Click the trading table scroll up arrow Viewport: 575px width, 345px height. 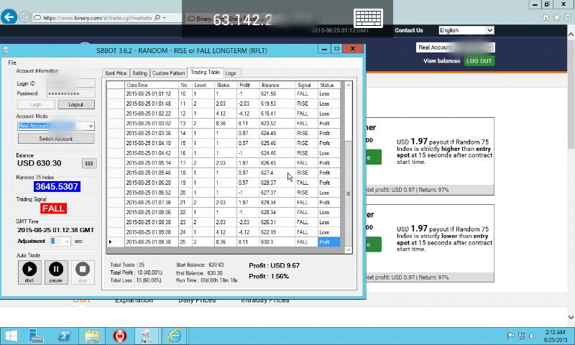tap(348, 85)
